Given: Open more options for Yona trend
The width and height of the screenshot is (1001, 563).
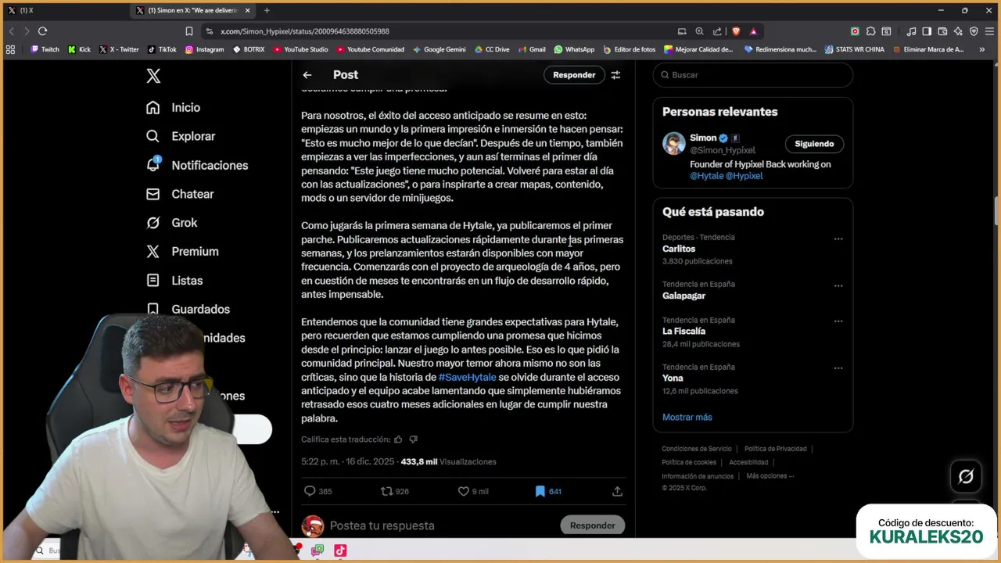Looking at the screenshot, I should (838, 368).
